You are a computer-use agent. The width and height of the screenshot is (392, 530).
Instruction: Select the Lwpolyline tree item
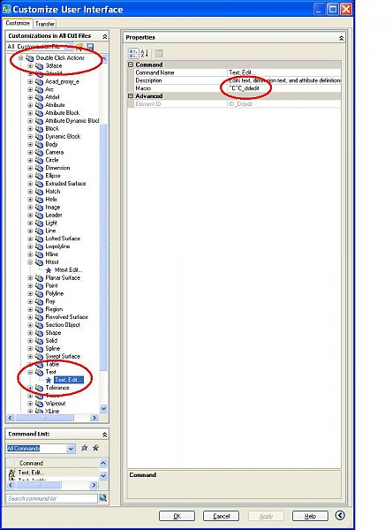(x=57, y=246)
